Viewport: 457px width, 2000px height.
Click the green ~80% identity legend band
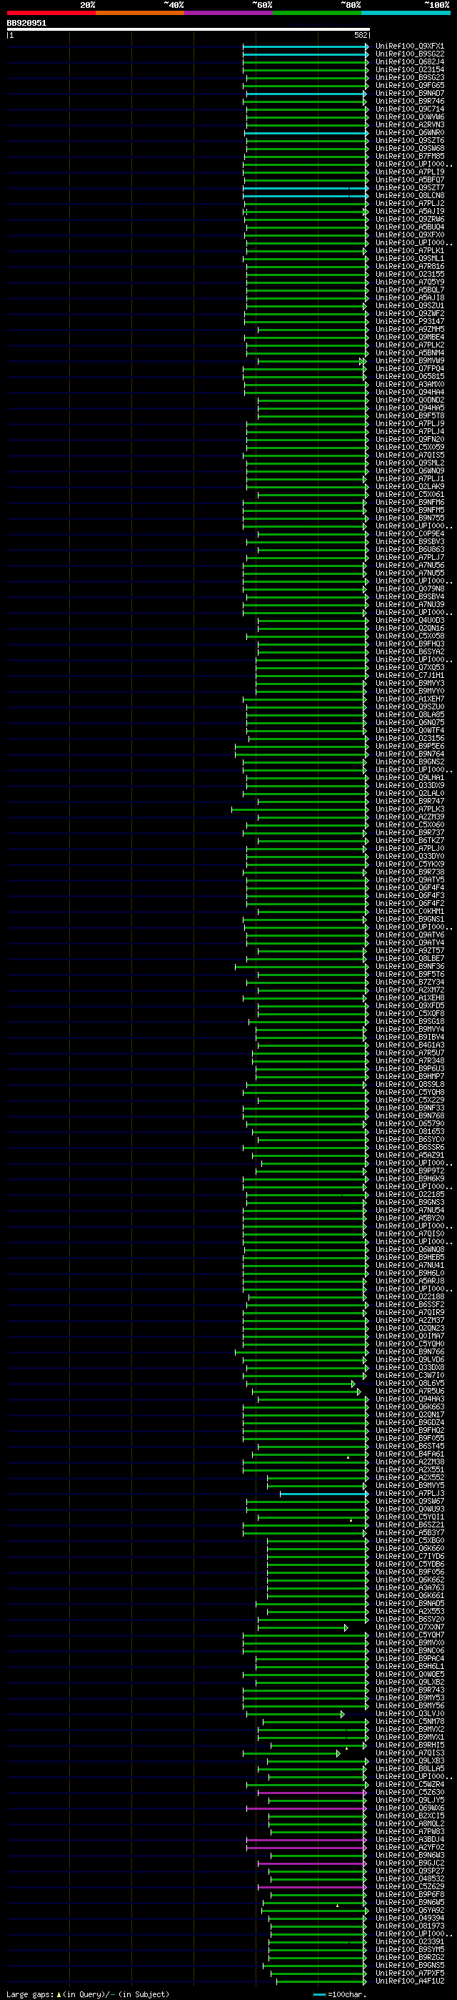click(x=316, y=12)
